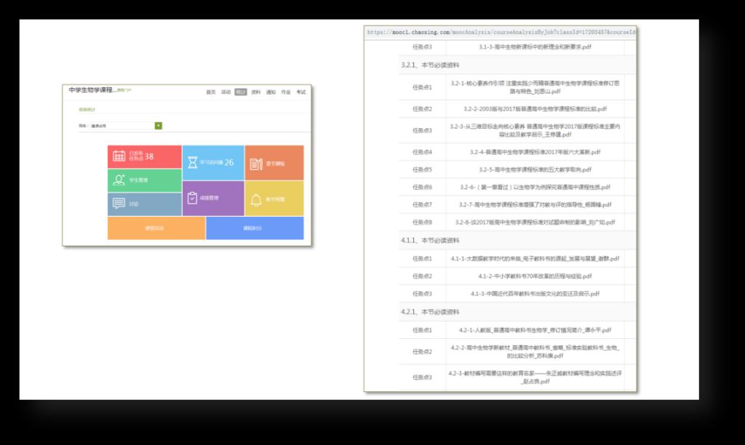Click the grade management clipboard icon

[191, 197]
